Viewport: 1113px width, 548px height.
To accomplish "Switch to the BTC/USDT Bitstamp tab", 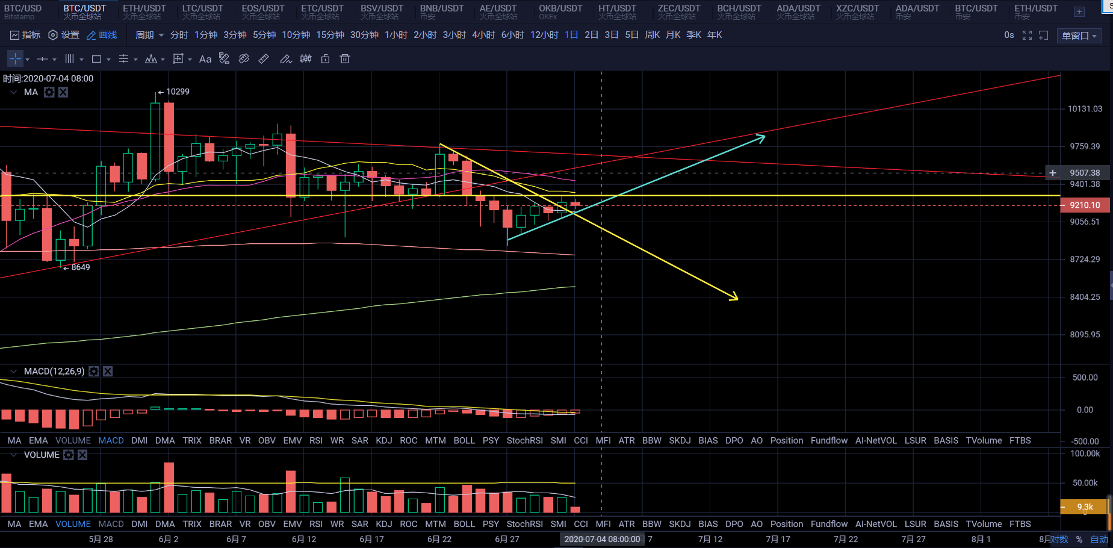I will 23,12.
